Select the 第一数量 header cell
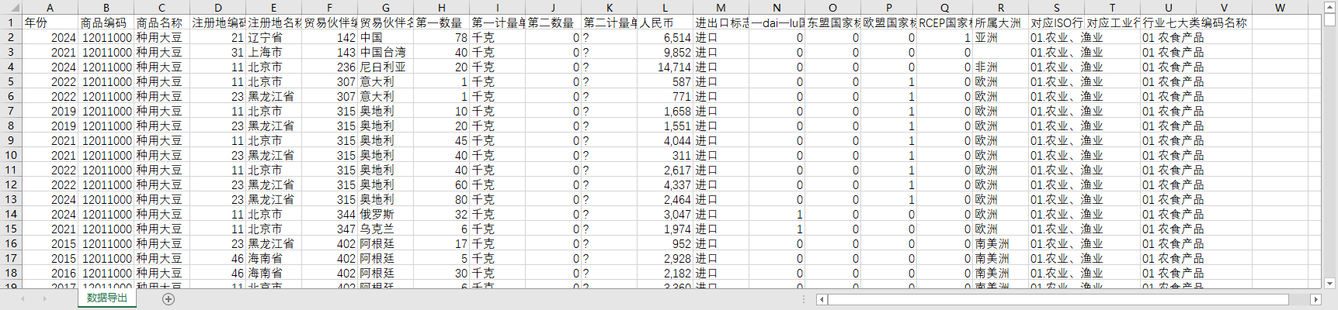Screen dimensions: 1338x310 point(442,22)
